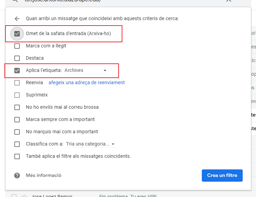The image size is (256, 197).
Task: Enable the 'Reenvia' checkbox
Action: tap(17, 83)
